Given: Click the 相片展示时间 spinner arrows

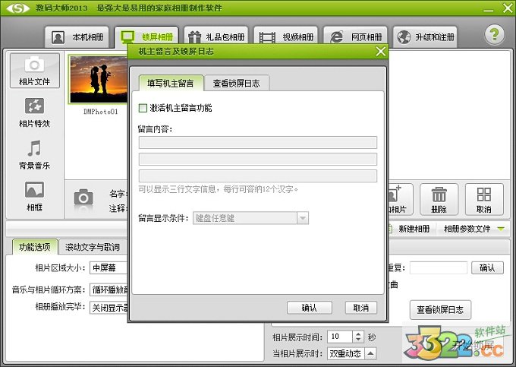Looking at the screenshot, I should 358,337.
